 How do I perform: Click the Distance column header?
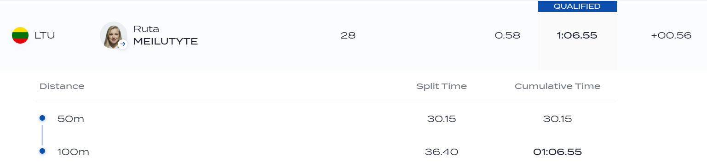[62, 86]
